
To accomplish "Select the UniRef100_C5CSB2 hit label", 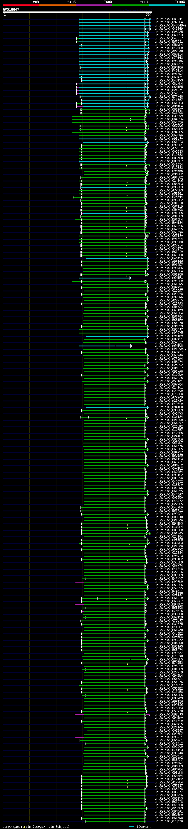I will pyautogui.click(x=169, y=689).
